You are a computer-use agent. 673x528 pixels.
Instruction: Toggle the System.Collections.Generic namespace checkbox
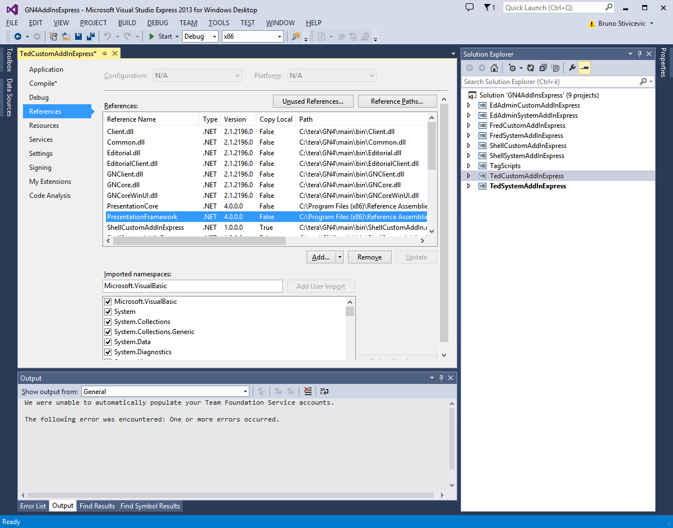108,332
